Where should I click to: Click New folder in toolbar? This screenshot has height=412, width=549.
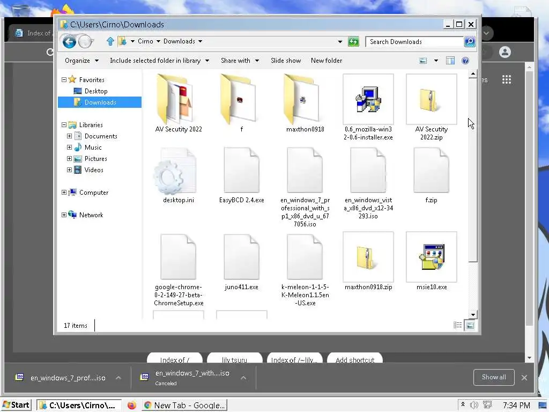pyautogui.click(x=327, y=61)
